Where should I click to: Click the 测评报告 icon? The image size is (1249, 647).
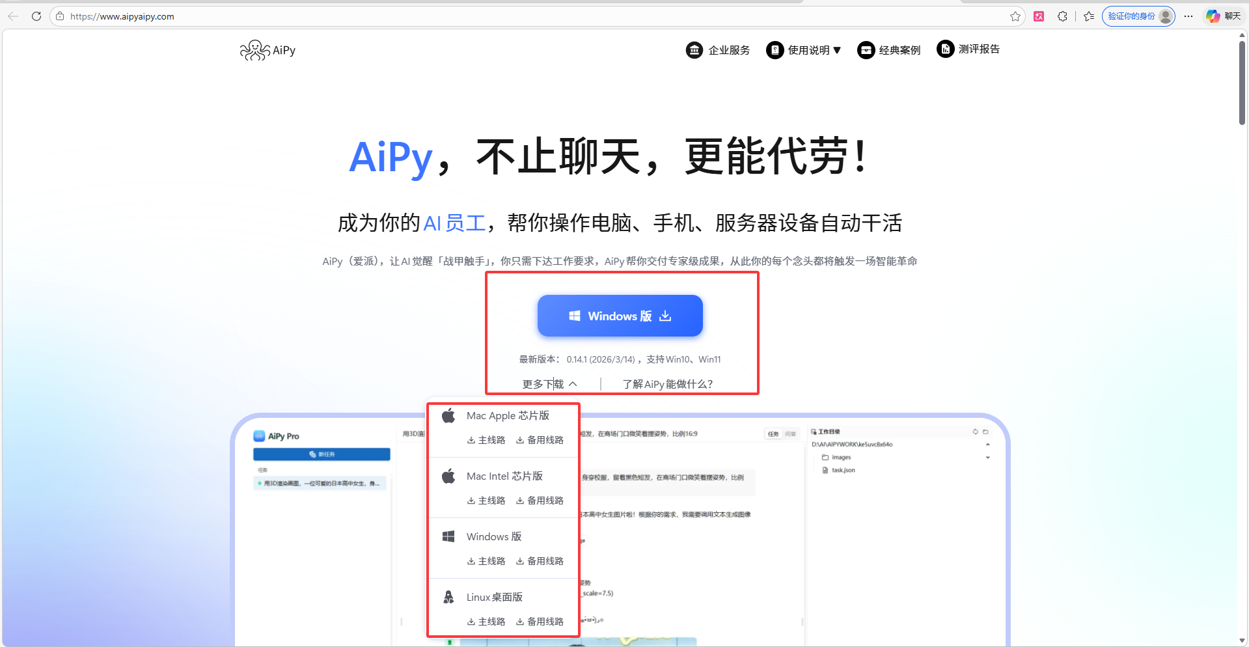[x=945, y=49]
